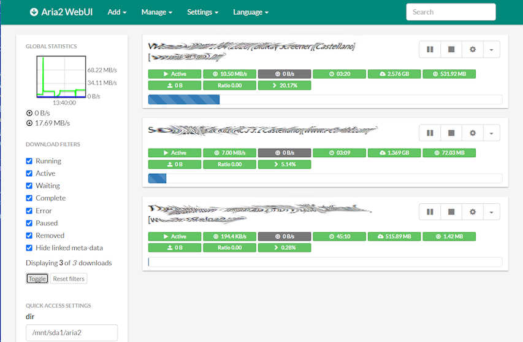This screenshot has width=523, height=342.
Task: Click the 531.92 MB completed badge
Action: pos(449,74)
